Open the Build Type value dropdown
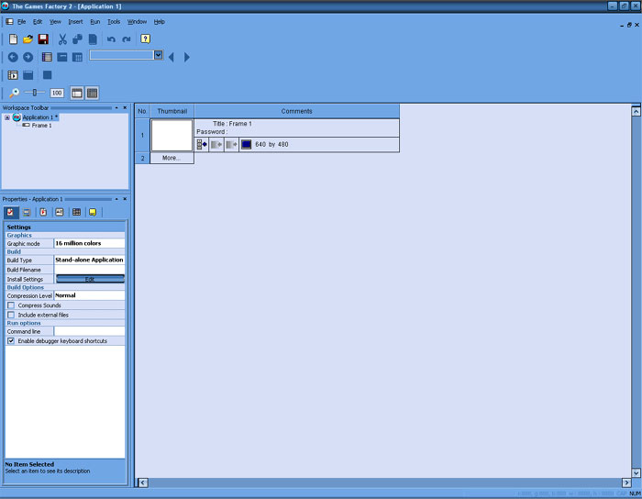This screenshot has width=642, height=499. pos(89,260)
